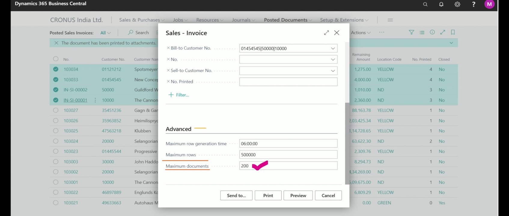This screenshot has width=509, height=216.
Task: Open the user account avatar M
Action: click(x=489, y=4)
